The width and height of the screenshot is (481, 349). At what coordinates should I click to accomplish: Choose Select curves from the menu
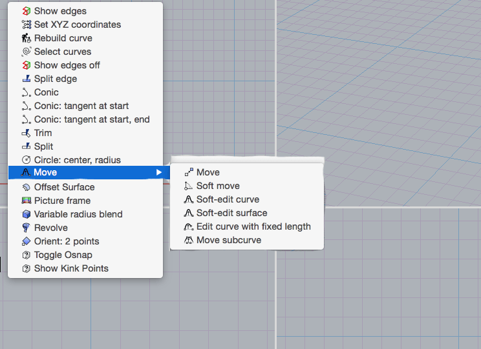[x=85, y=52]
